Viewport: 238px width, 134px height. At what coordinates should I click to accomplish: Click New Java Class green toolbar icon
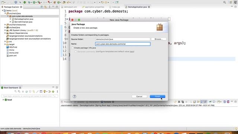[58, 2]
